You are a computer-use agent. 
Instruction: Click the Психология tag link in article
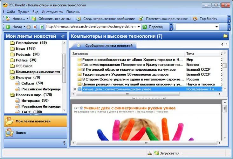(x=145, y=112)
